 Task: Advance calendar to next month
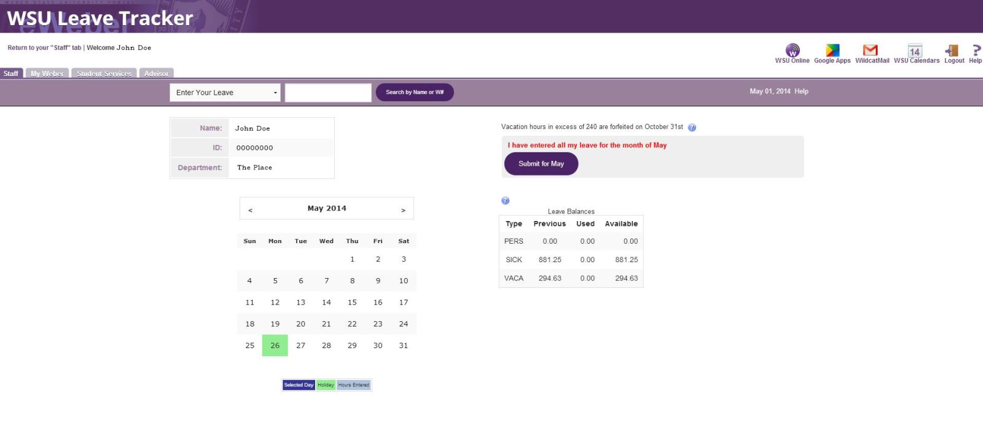(x=403, y=210)
